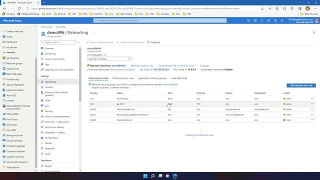Open Task View on the taskbar
Viewport: 320px width, 180px height.
coord(160,176)
